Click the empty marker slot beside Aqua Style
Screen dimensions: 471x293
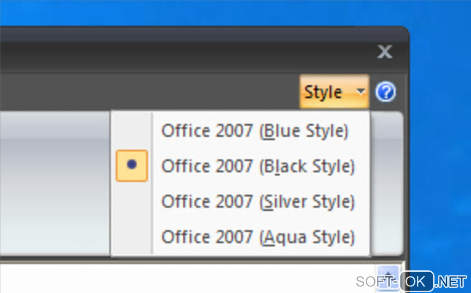pos(132,237)
